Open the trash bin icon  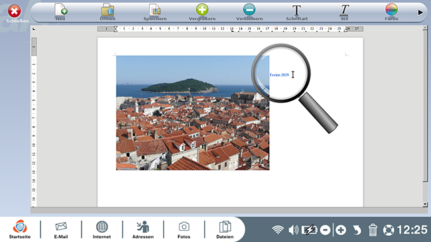pos(373,230)
